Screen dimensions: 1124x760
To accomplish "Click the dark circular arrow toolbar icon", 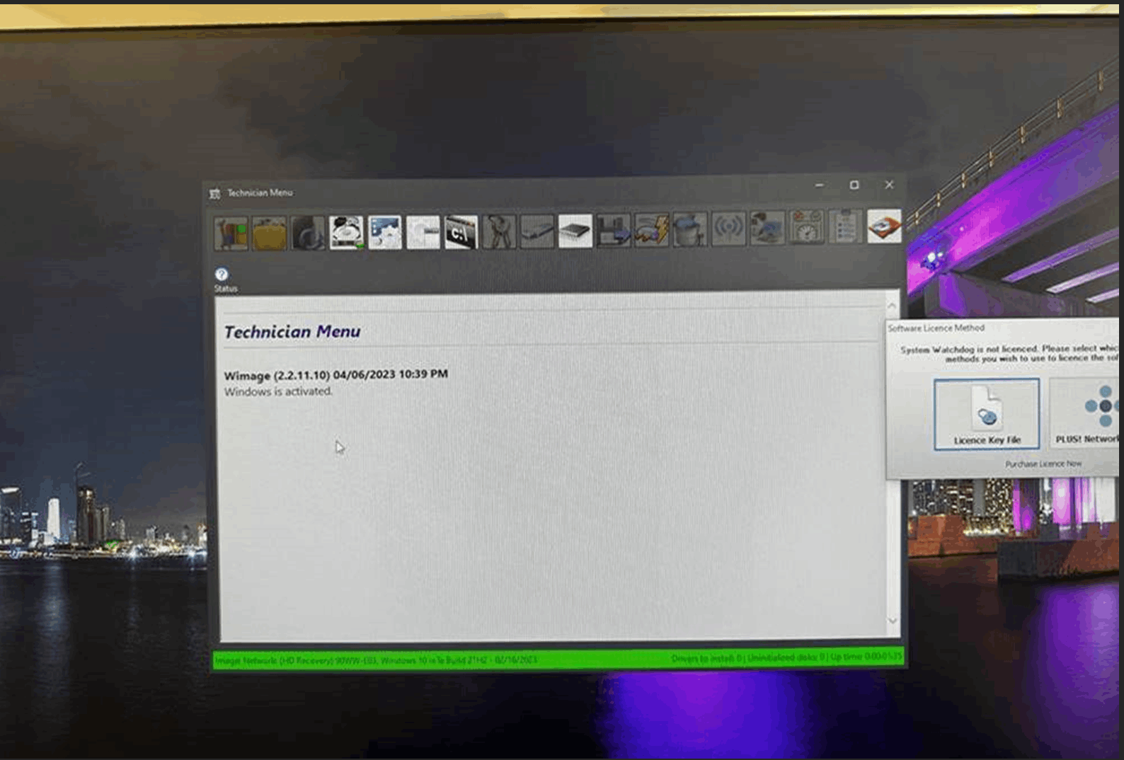I will coord(308,234).
